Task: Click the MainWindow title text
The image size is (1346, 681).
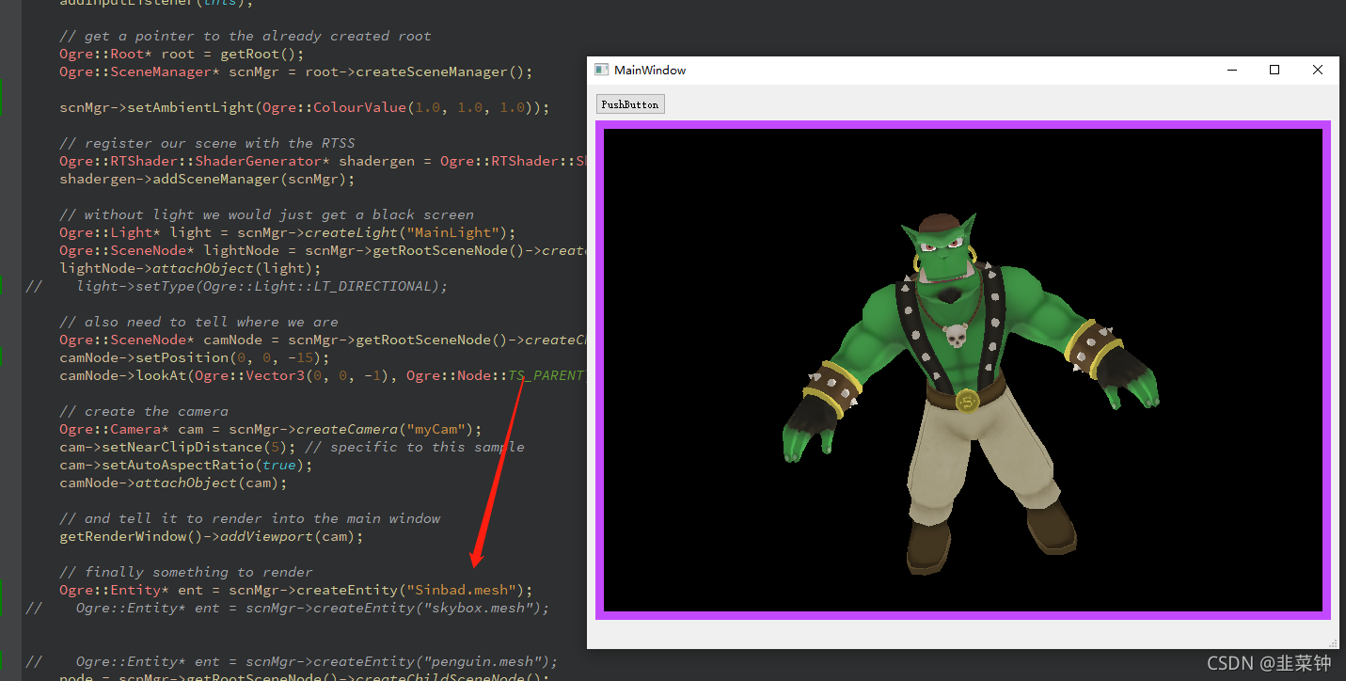Action: [x=650, y=70]
